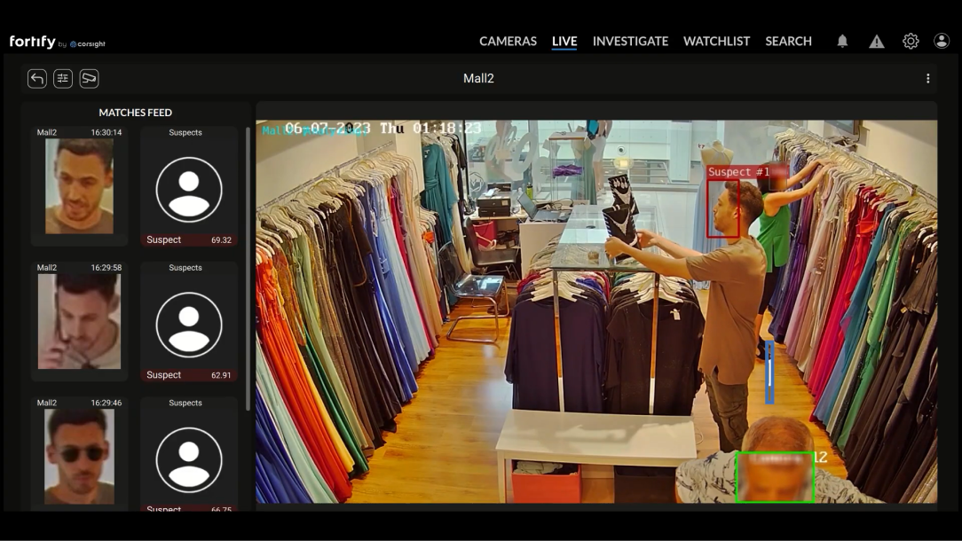Click the camera view icon in toolbar
Image resolution: width=962 pixels, height=541 pixels.
click(89, 79)
